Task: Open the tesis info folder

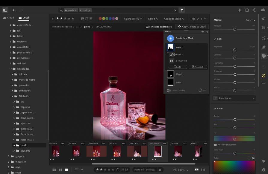Action: [25, 151]
